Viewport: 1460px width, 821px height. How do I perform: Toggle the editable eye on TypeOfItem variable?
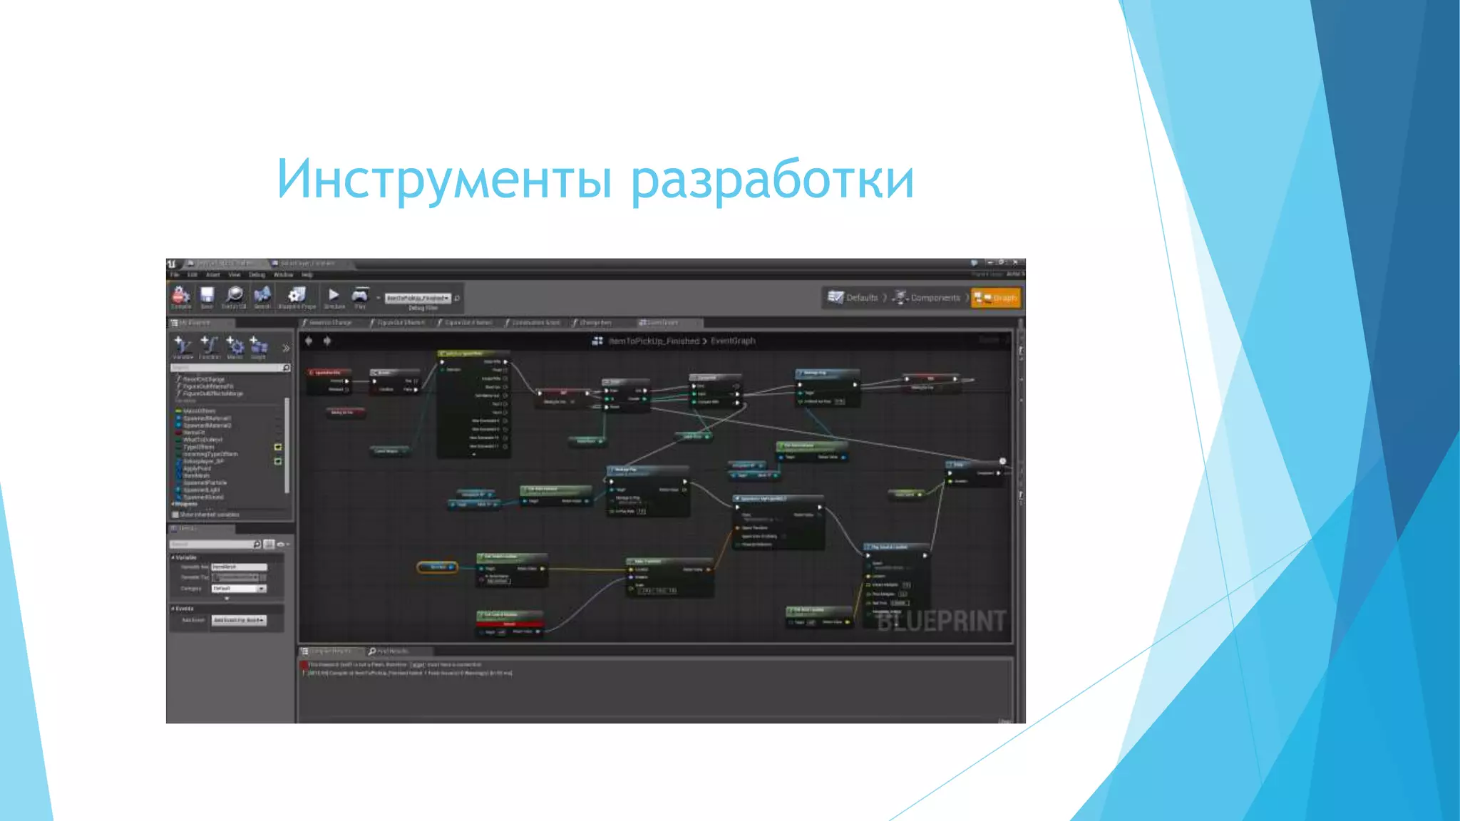[278, 447]
